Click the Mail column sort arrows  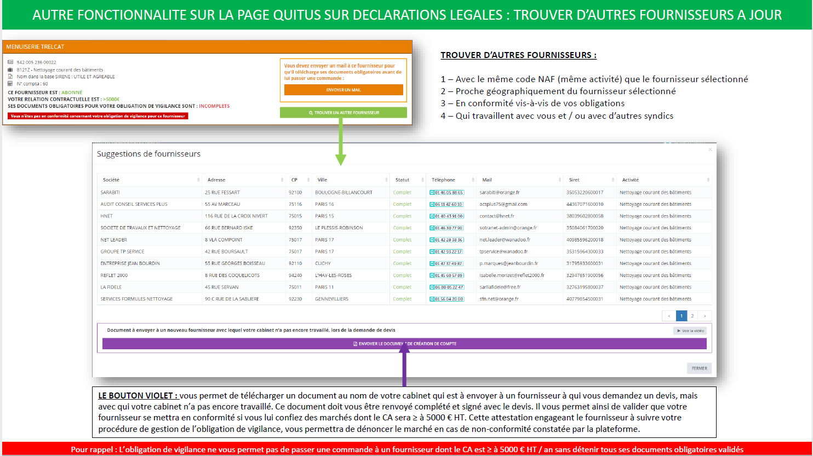pyautogui.click(x=560, y=180)
